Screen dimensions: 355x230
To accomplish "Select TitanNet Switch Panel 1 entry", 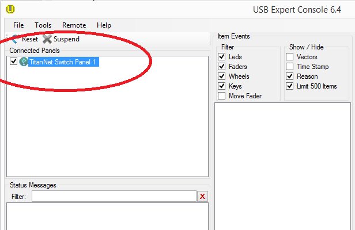I will point(63,62).
